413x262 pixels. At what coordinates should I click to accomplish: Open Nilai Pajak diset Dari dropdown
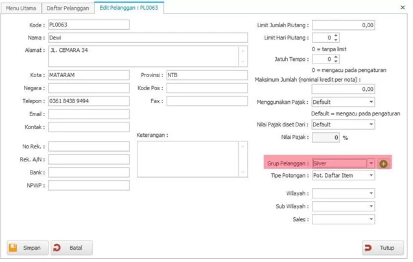pos(371,125)
